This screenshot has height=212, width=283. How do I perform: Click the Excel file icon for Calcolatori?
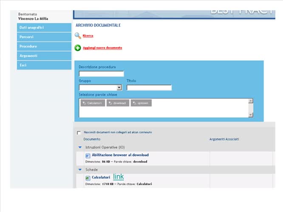88,178
